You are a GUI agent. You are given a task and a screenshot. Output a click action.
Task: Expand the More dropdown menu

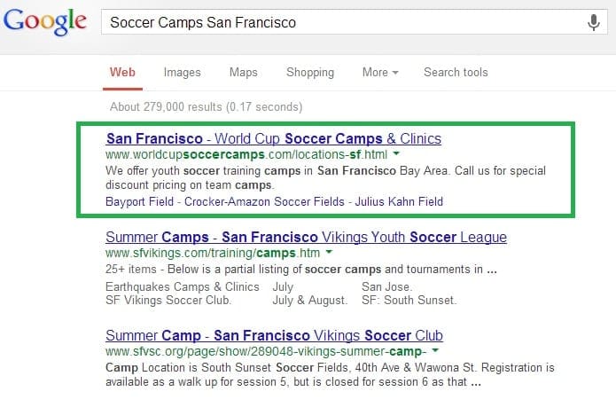point(380,73)
